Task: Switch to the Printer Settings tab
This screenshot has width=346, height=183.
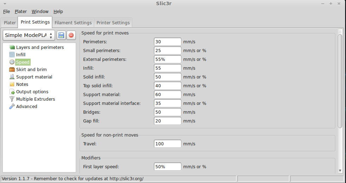Action: (x=113, y=23)
